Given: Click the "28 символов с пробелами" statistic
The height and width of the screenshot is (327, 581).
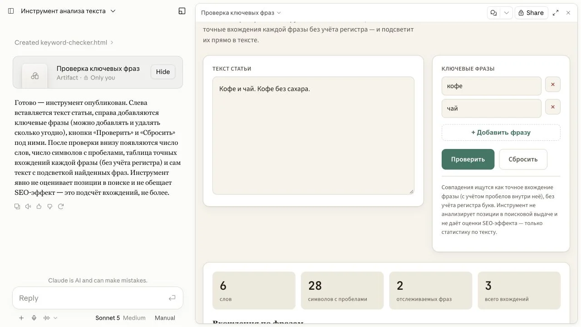Looking at the screenshot, I should pyautogui.click(x=342, y=291).
